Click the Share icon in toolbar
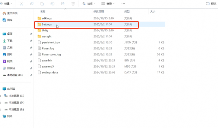 point(63,4)
